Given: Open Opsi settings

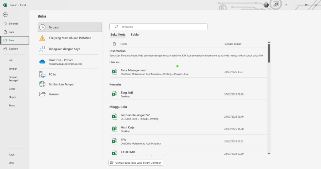Looking at the screenshot, I should (x=11, y=163).
